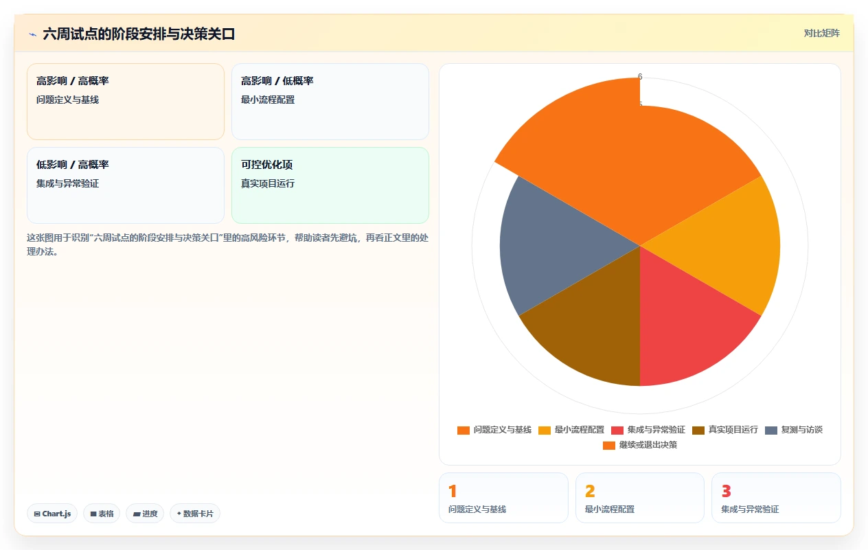This screenshot has height=550, width=868.
Task: Select stat card 2 最小流程配置
Action: point(640,498)
